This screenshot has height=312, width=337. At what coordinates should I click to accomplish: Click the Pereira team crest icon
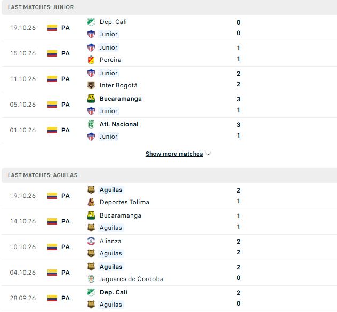click(x=91, y=60)
